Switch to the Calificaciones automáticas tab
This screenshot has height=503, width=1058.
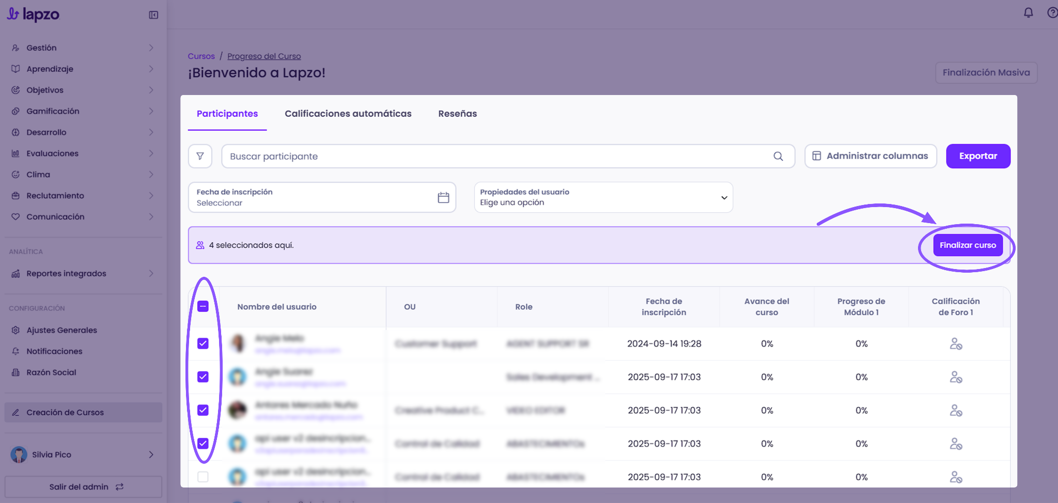[348, 114]
